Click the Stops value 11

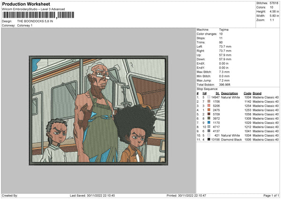coord(221,38)
